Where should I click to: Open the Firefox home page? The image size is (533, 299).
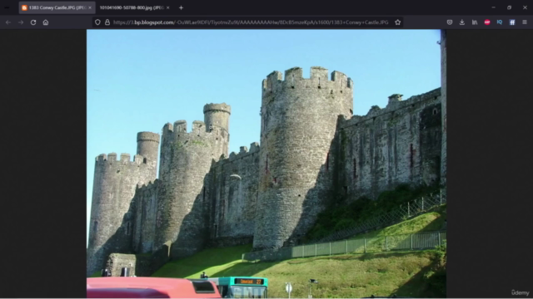[46, 22]
